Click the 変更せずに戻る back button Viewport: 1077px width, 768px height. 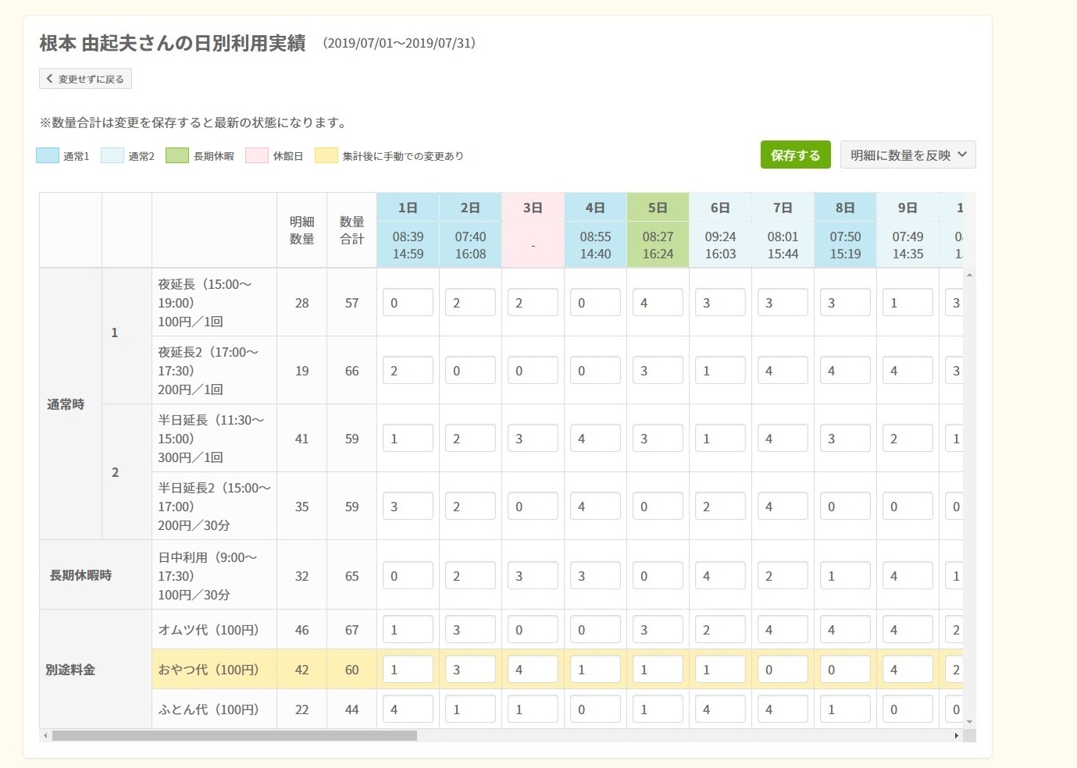click(x=85, y=79)
